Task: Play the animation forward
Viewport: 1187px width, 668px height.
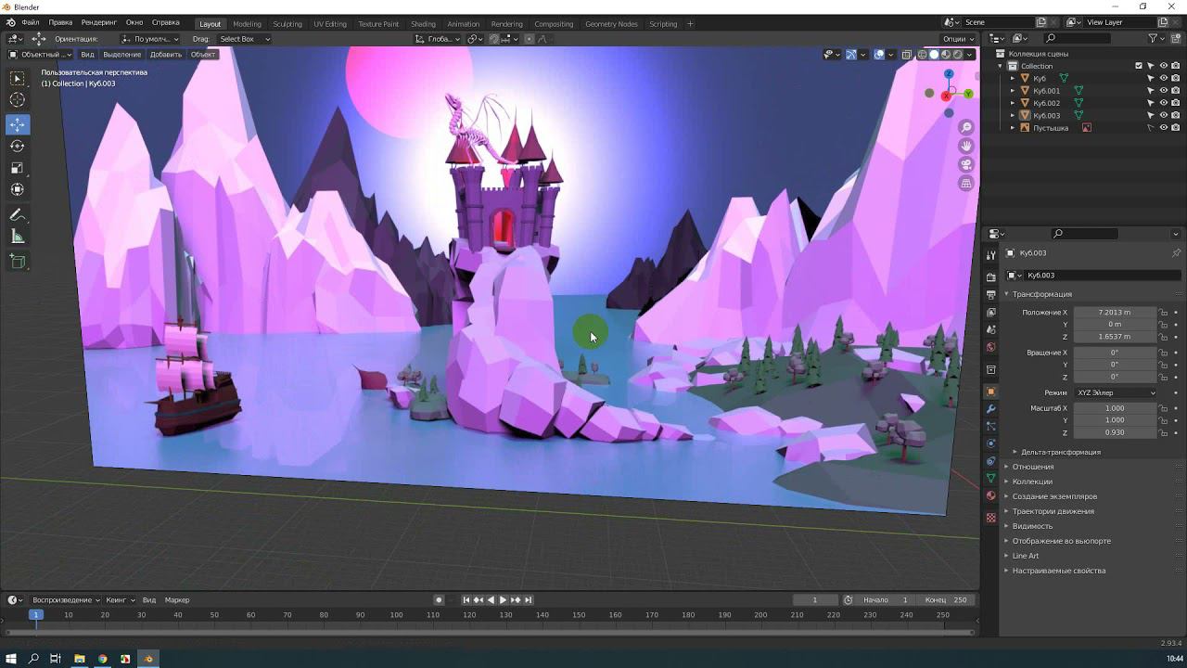Action: pos(503,600)
